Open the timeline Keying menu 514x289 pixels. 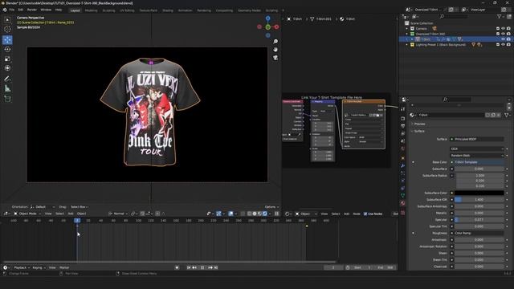click(39, 267)
